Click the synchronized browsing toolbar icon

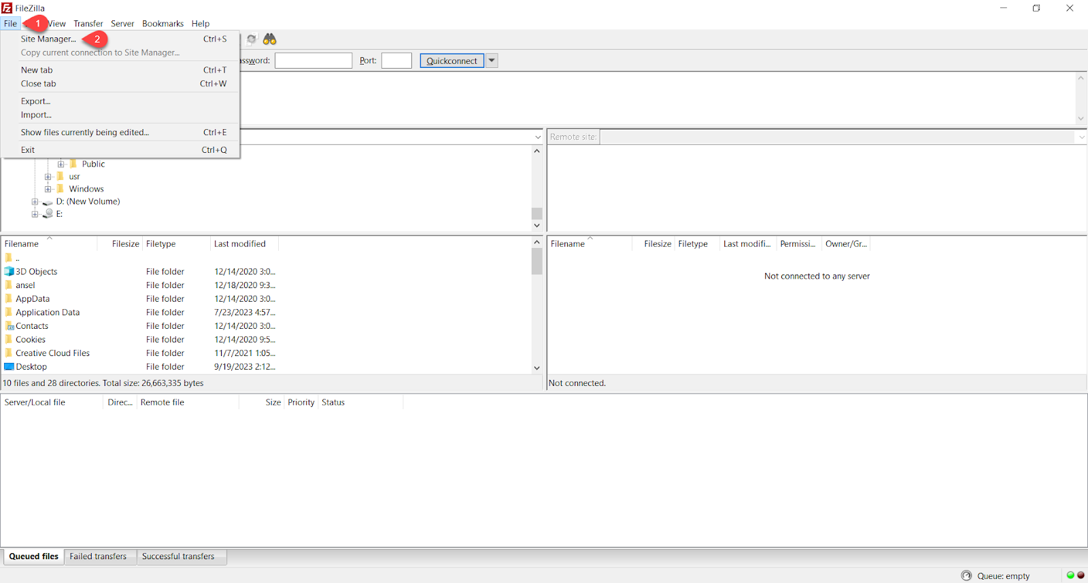[252, 39]
